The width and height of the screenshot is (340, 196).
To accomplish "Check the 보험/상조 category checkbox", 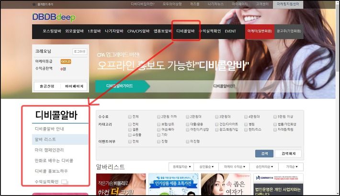I will click(159, 124).
